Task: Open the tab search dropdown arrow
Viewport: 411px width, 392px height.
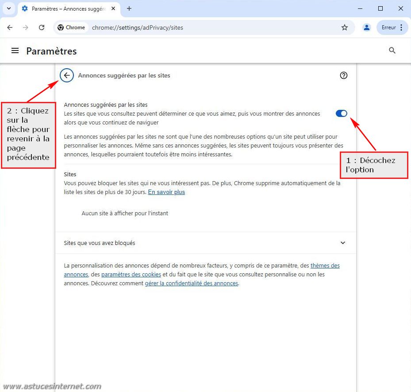Action: [x=9, y=8]
